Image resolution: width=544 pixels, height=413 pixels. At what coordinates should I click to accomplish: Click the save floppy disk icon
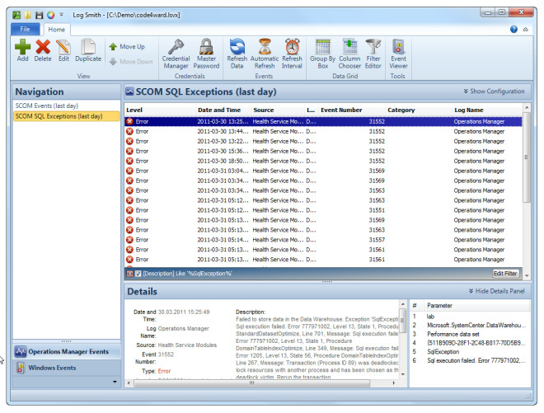[40, 15]
